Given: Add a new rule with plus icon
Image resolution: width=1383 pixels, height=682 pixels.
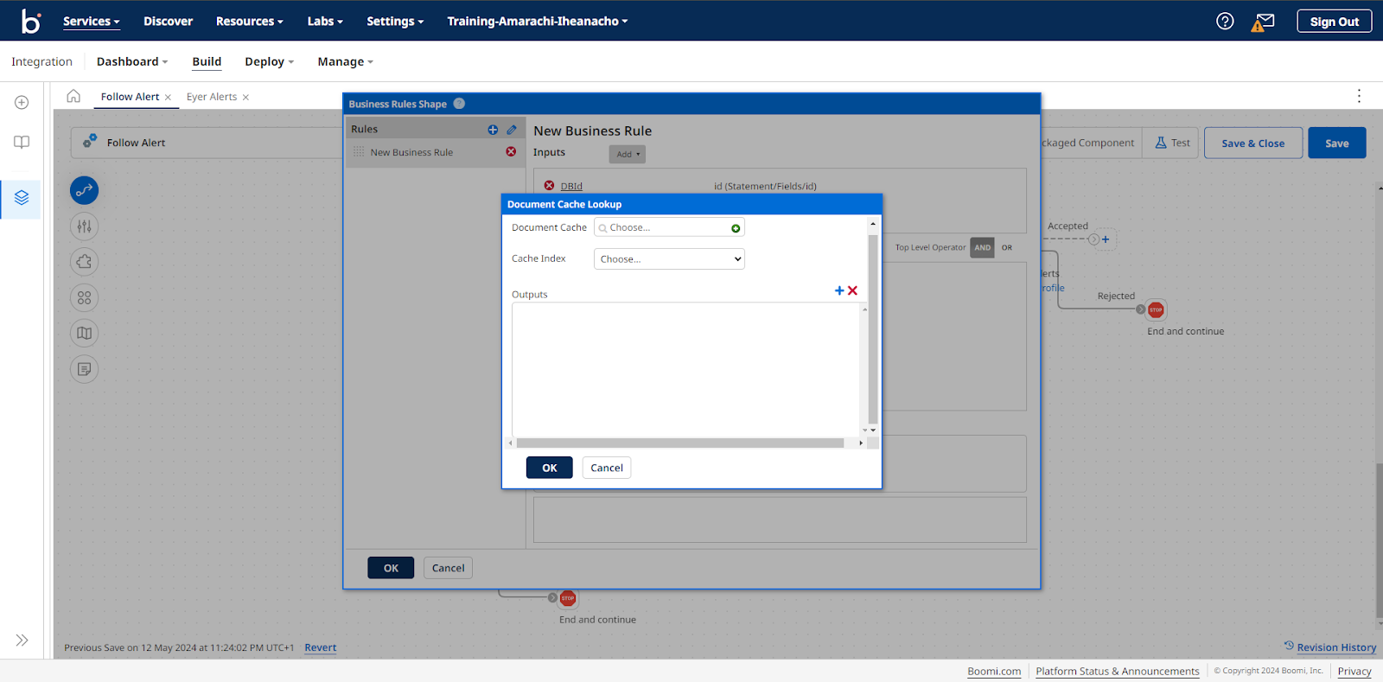Looking at the screenshot, I should point(493,130).
